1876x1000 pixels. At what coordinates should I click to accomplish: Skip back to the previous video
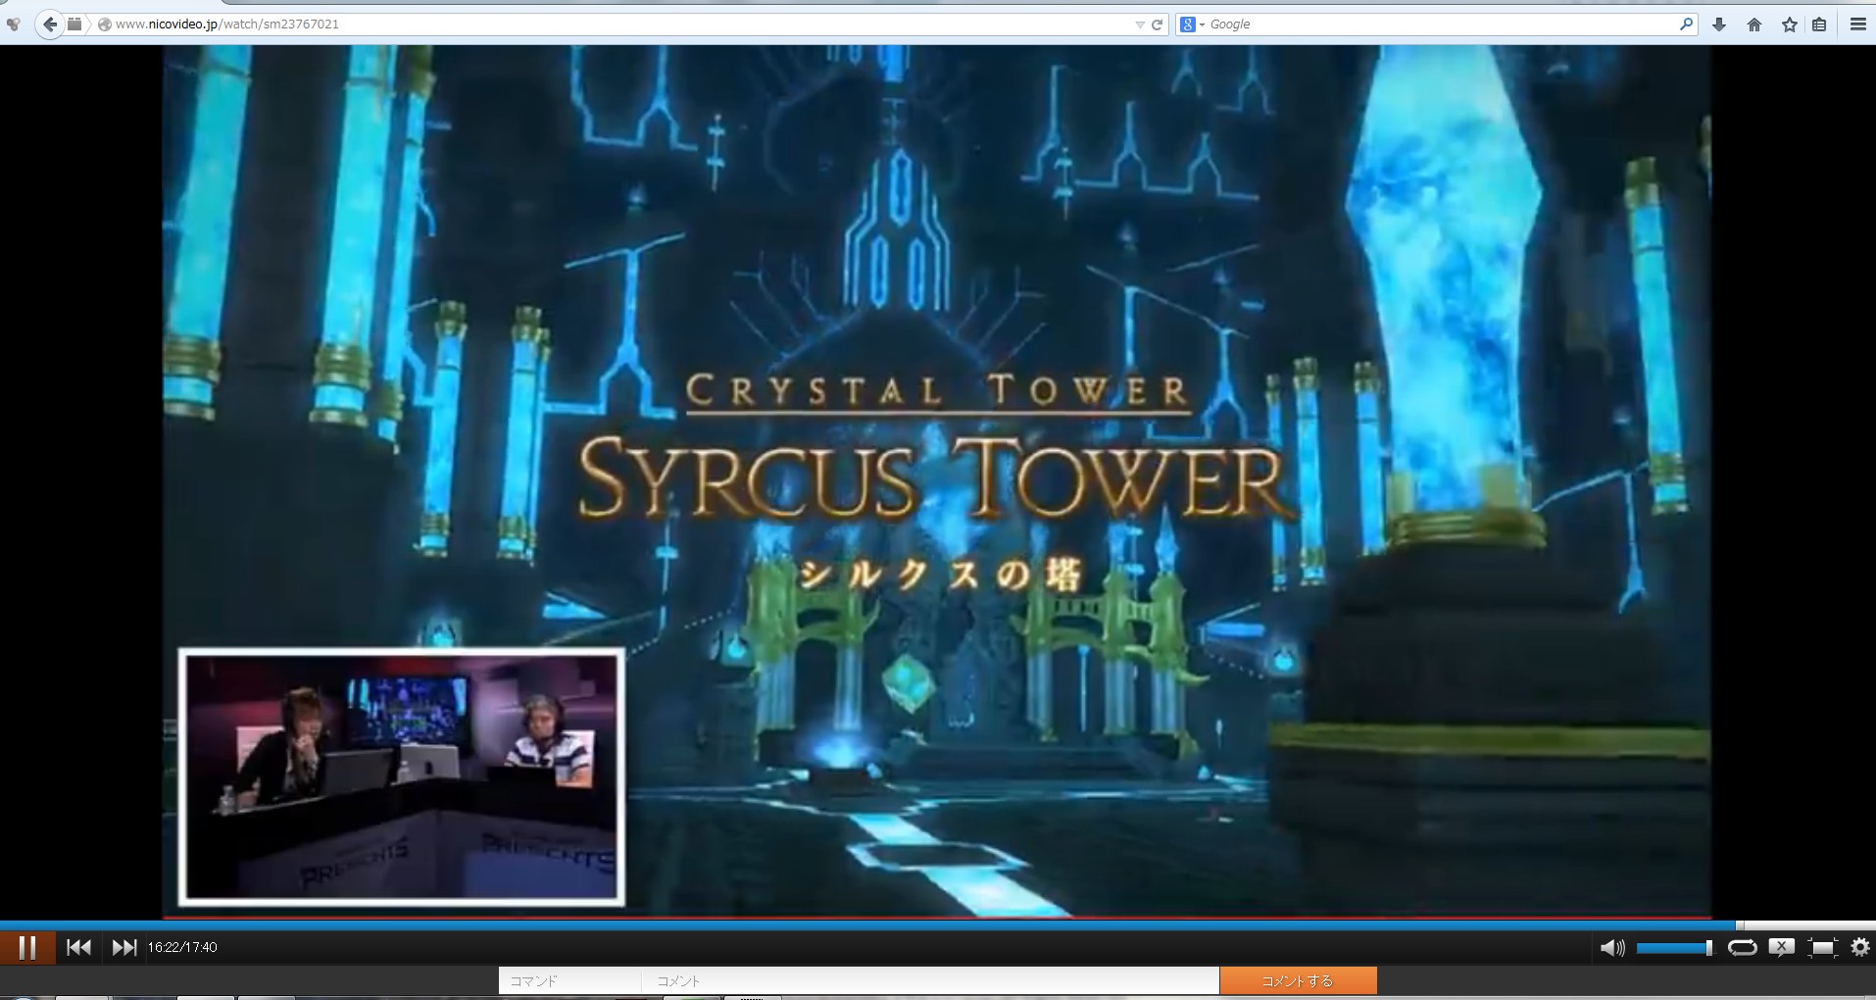[78, 947]
